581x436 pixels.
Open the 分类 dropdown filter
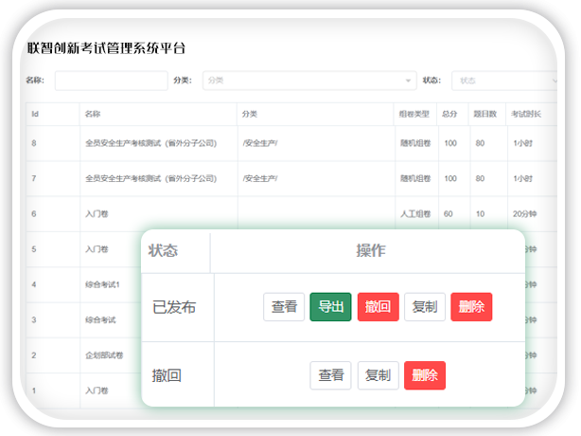tap(308, 81)
